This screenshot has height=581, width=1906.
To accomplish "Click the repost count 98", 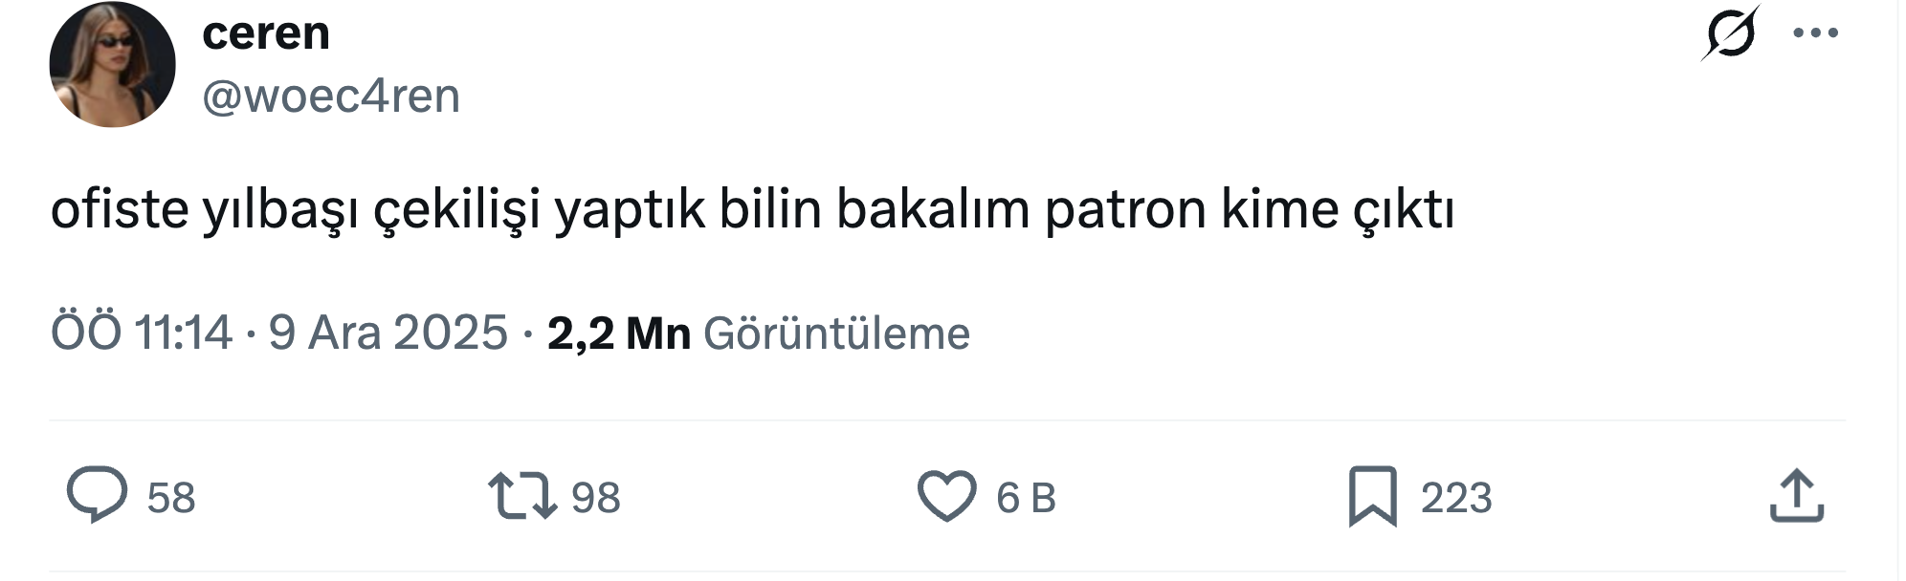I will point(595,498).
